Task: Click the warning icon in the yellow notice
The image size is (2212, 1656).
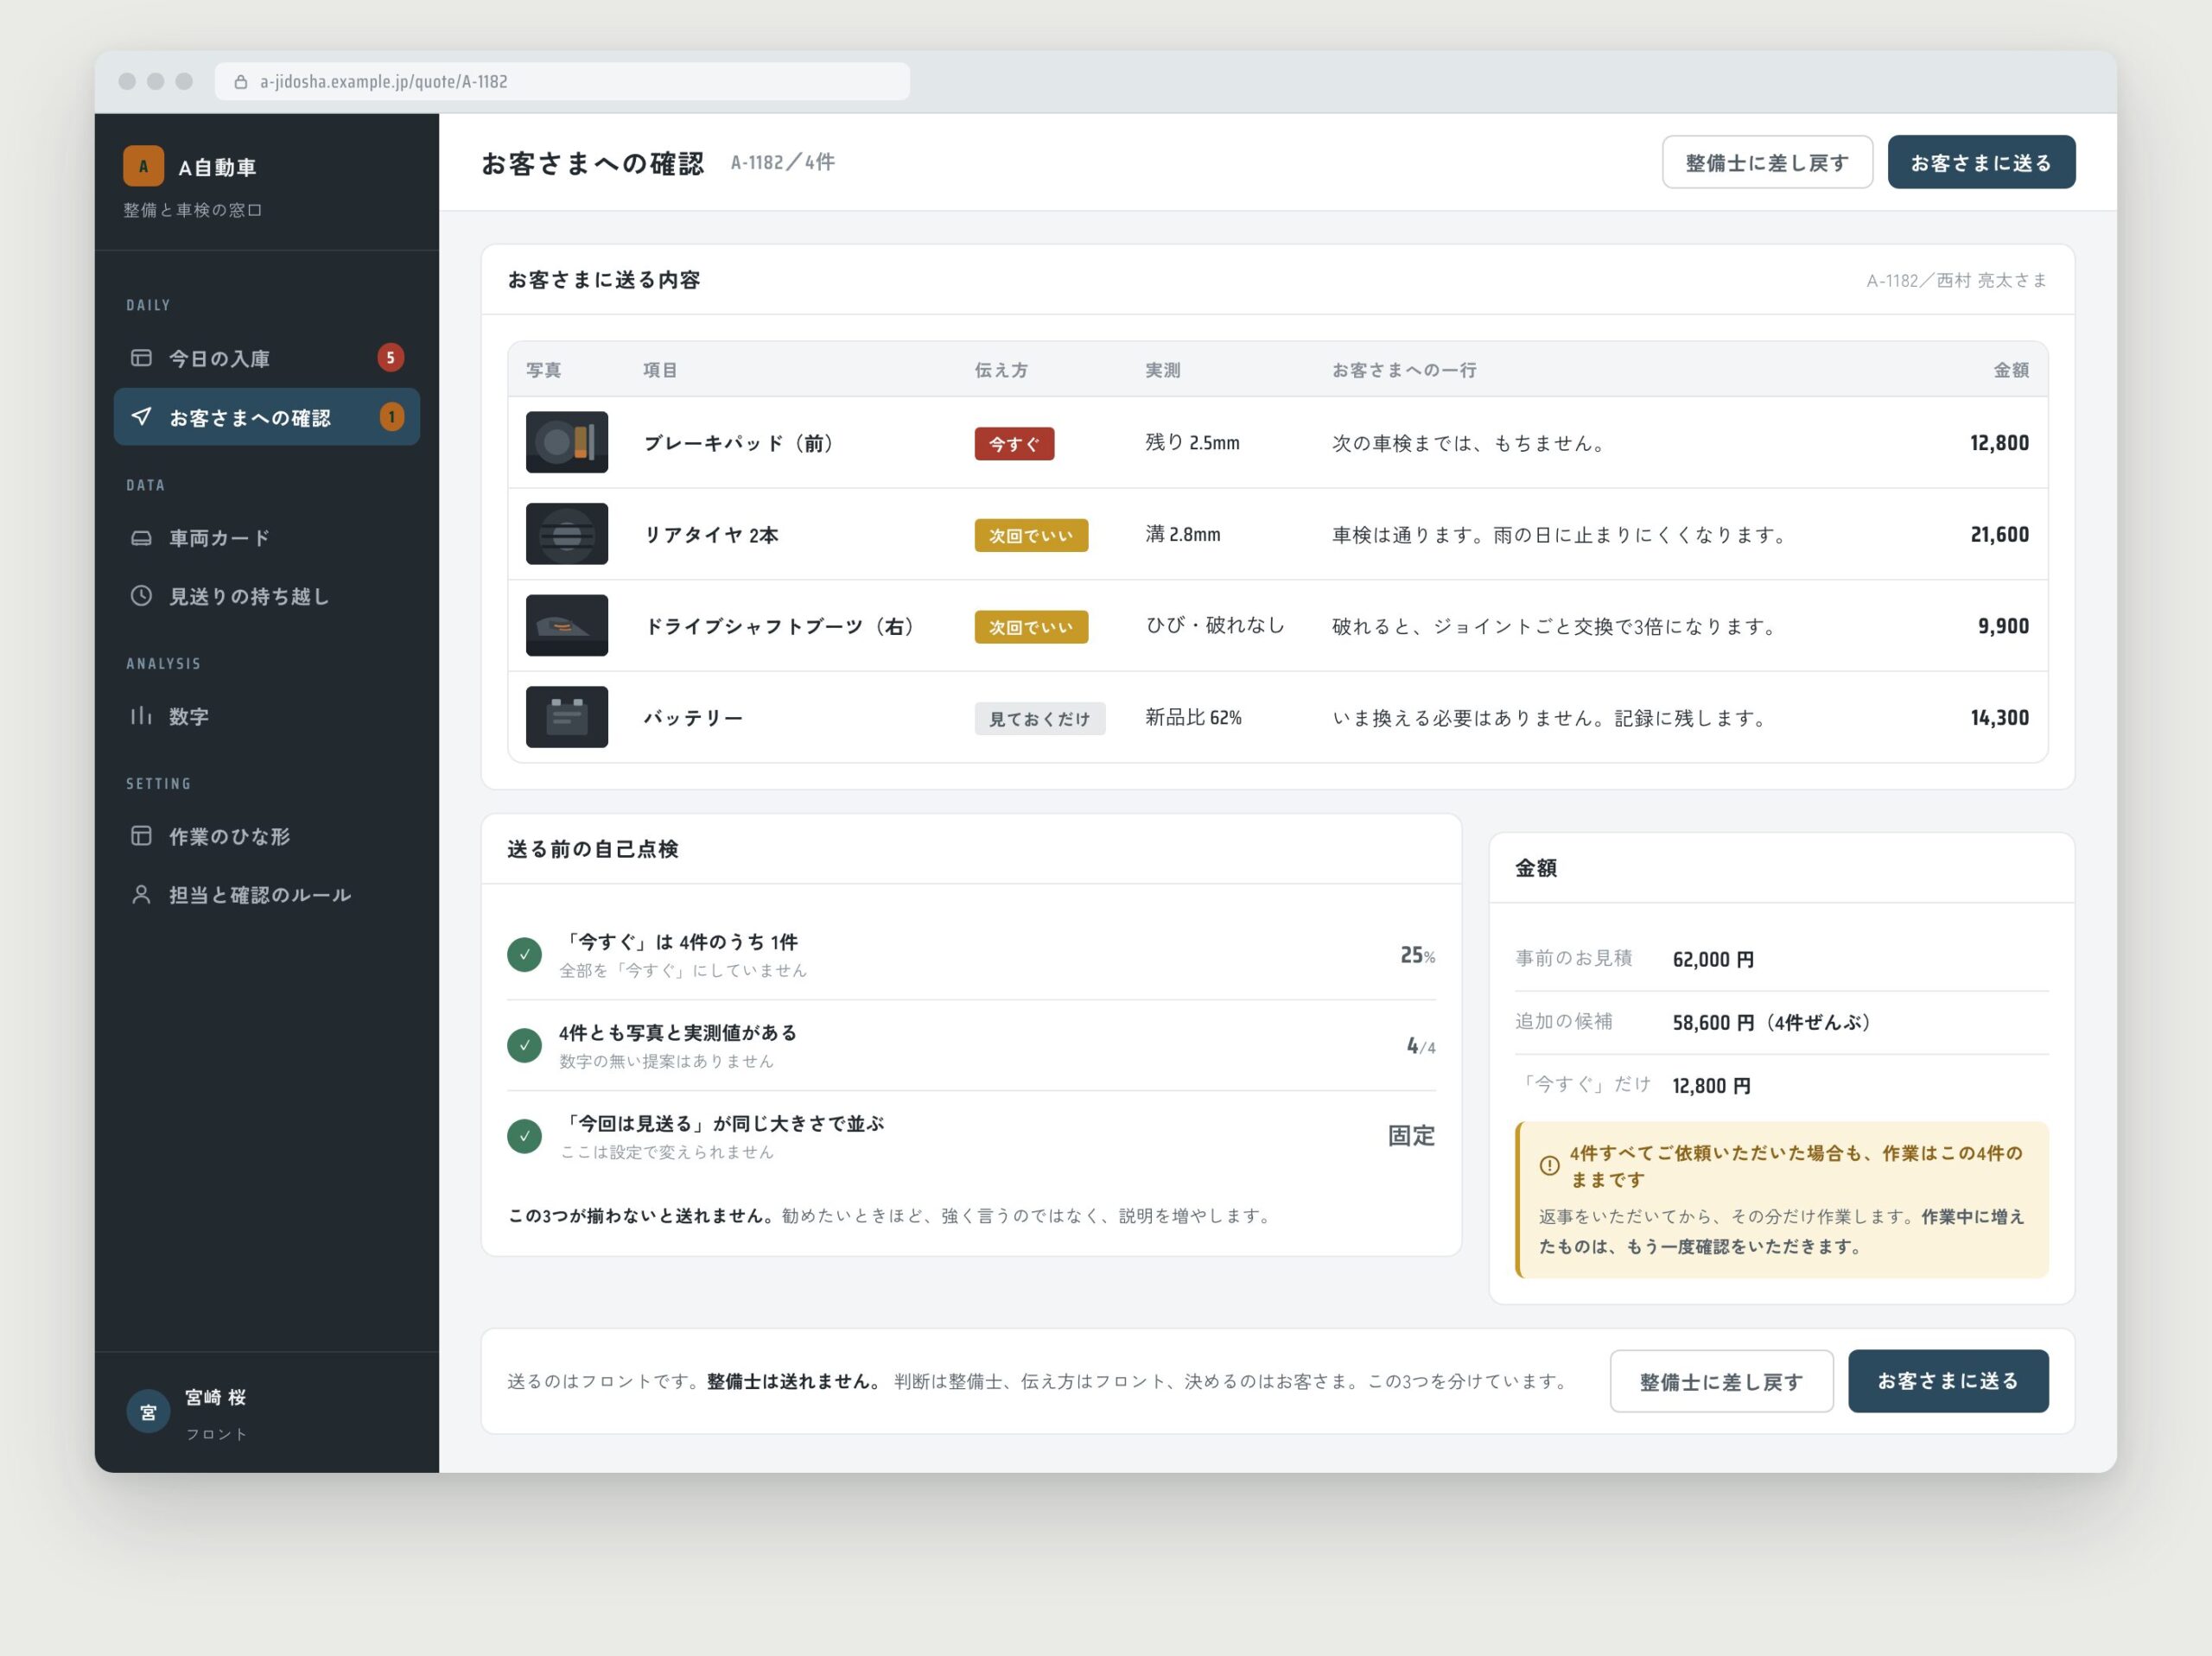Action: (x=1549, y=1165)
